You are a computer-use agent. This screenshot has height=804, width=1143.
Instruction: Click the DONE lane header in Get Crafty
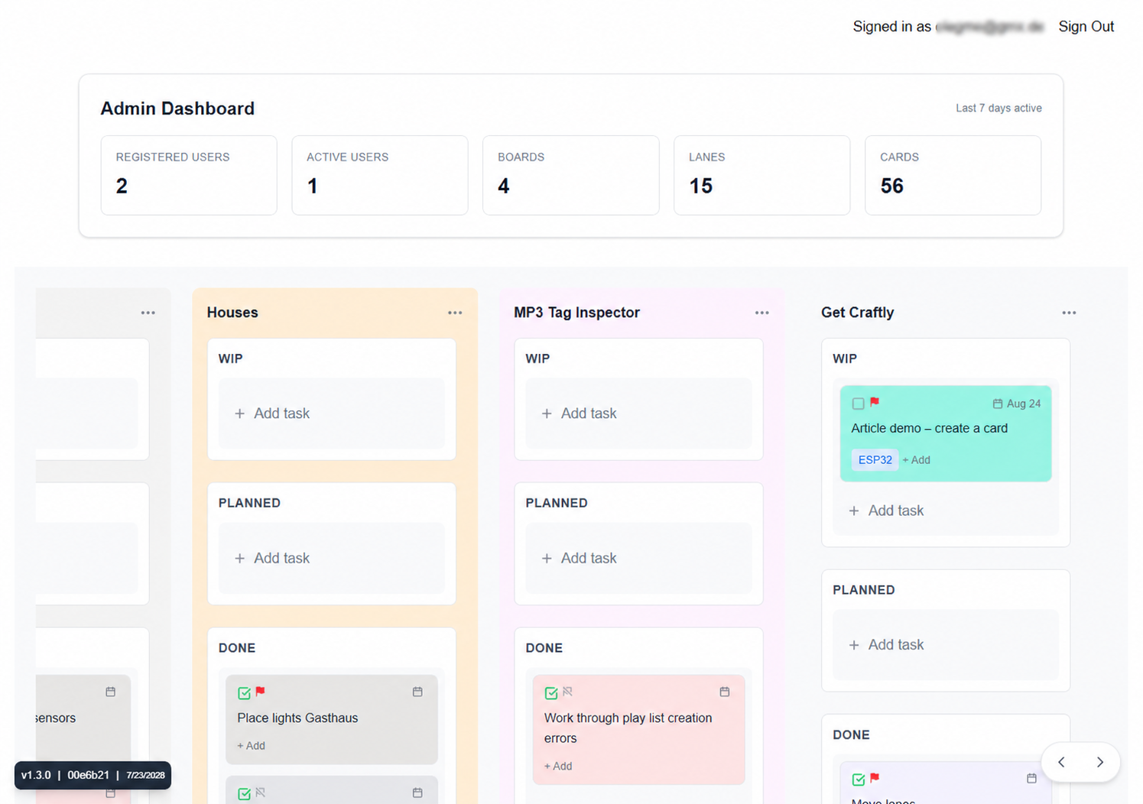851,735
